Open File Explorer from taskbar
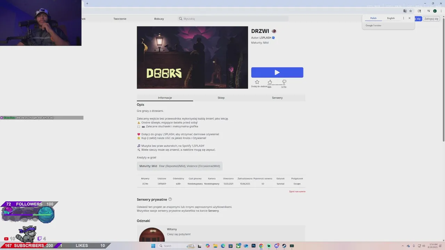The width and height of the screenshot is (445, 250). pyautogui.click(x=215, y=246)
